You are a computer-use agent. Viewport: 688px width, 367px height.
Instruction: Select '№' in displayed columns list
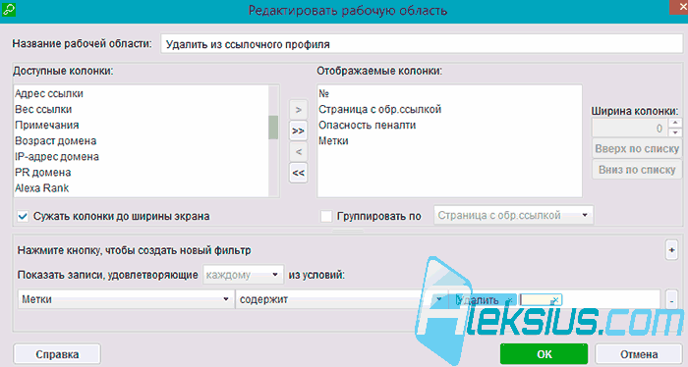click(x=323, y=94)
